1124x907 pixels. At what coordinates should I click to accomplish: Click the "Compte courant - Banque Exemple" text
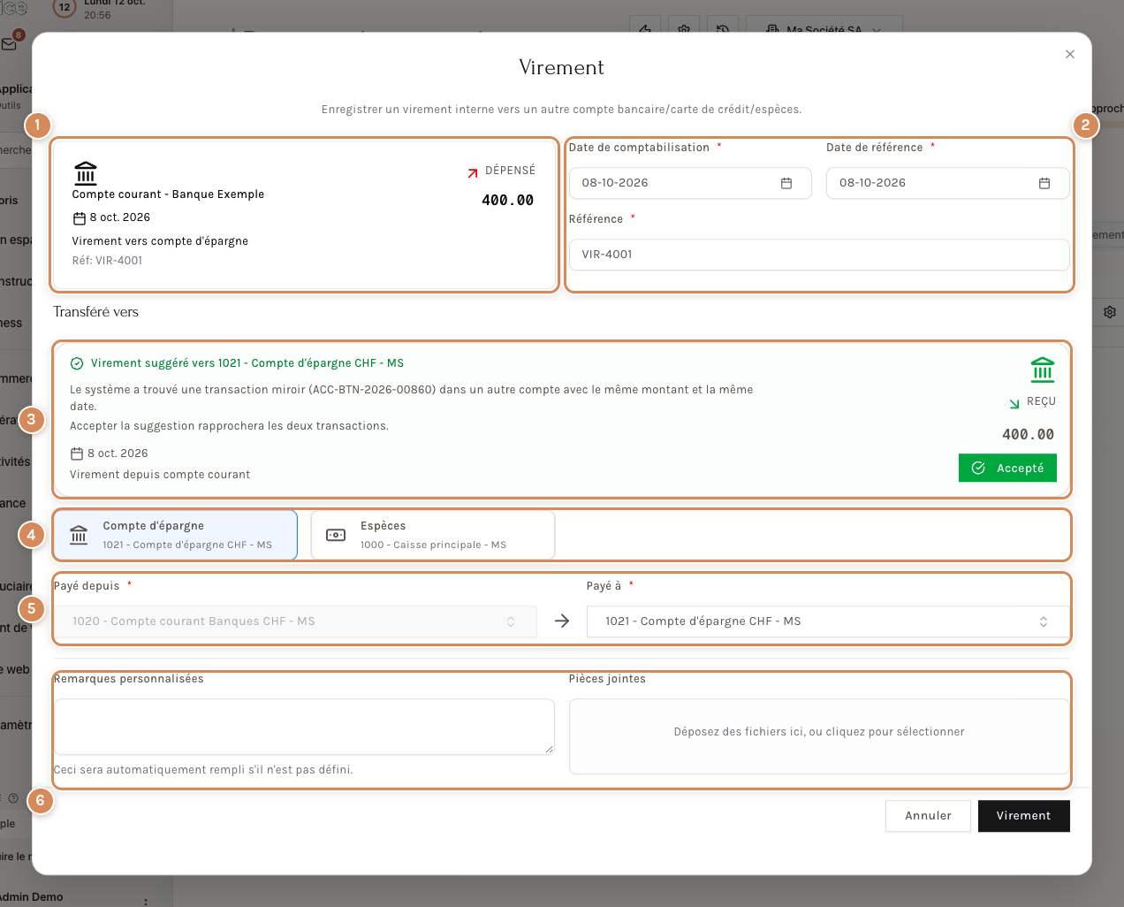168,194
